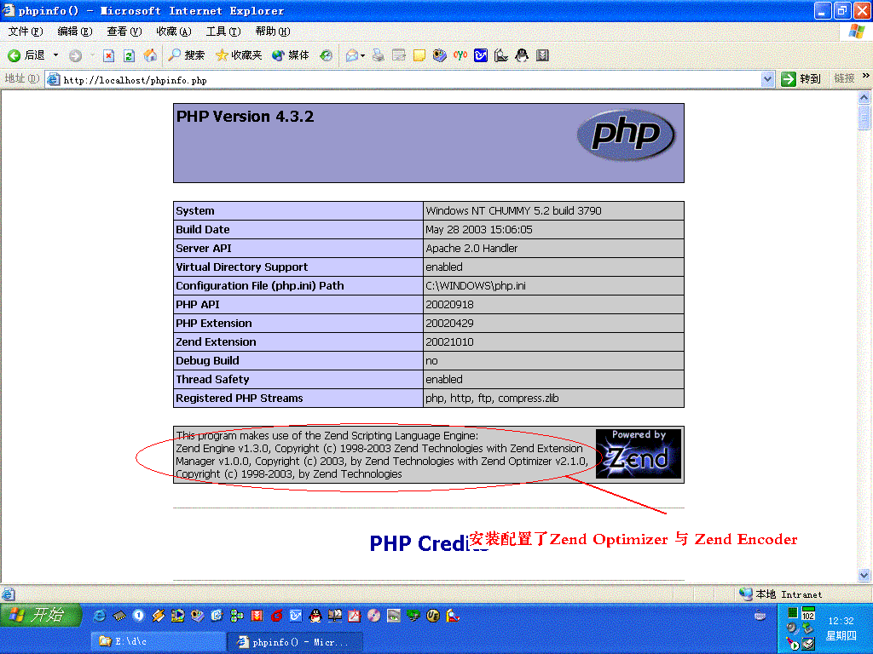873x654 pixels.
Task: Click the 'May 28 2003 15:06:05' cell
Action: click(553, 230)
